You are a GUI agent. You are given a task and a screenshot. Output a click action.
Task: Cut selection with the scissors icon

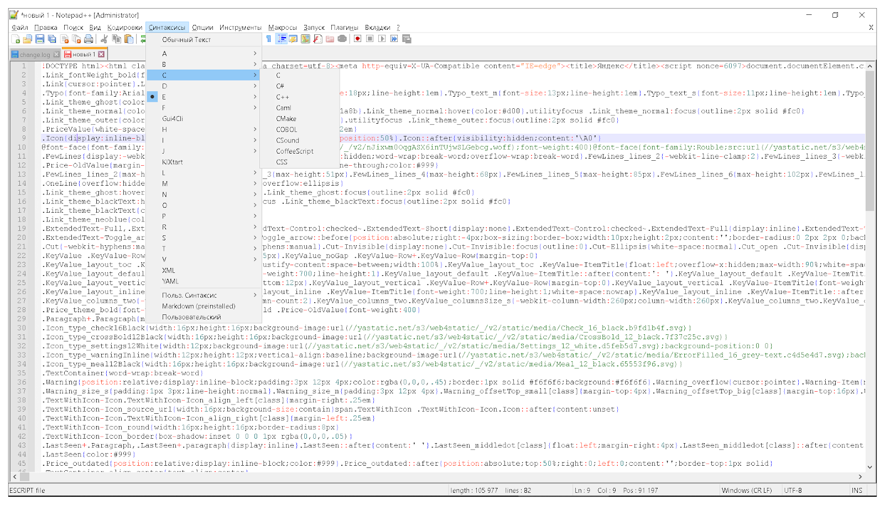[104, 39]
